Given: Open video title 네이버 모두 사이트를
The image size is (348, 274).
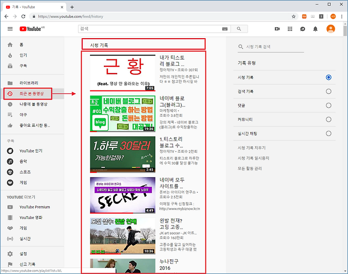Looking at the screenshot, I should tap(172, 183).
